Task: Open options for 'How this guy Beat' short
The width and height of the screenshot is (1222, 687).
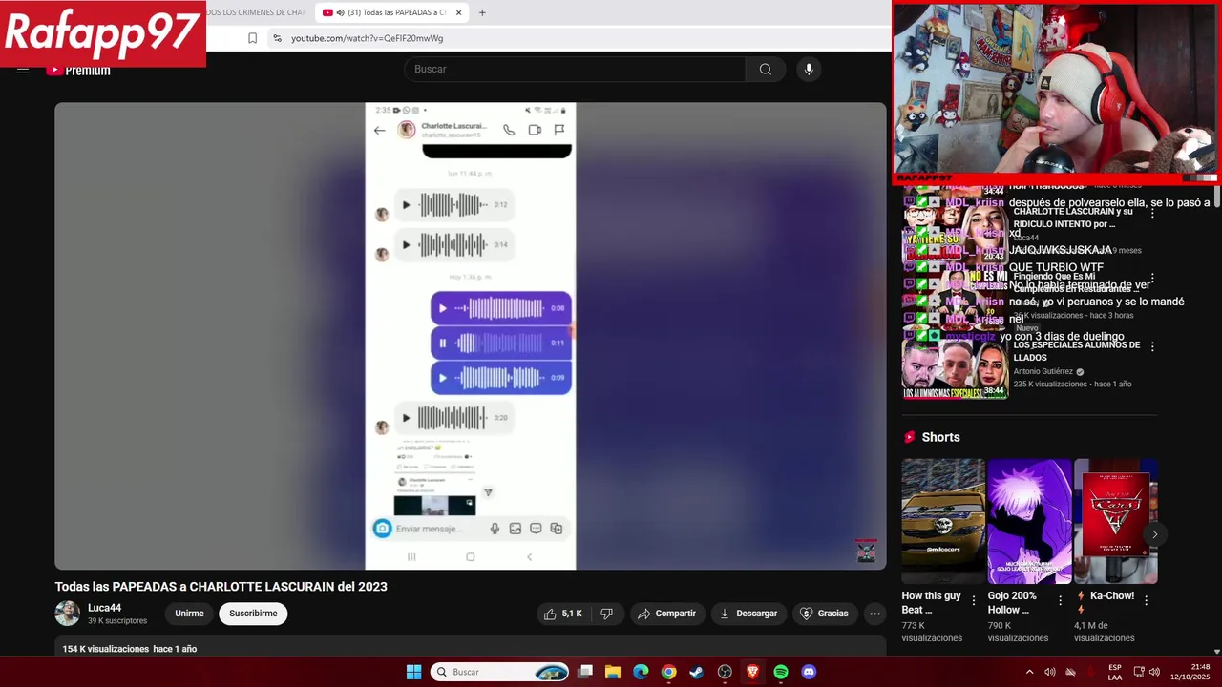Action: (974, 600)
